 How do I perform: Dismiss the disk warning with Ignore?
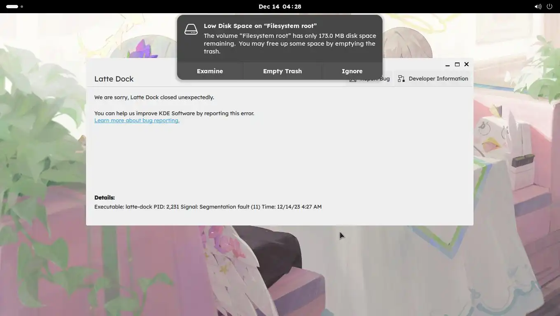352,71
